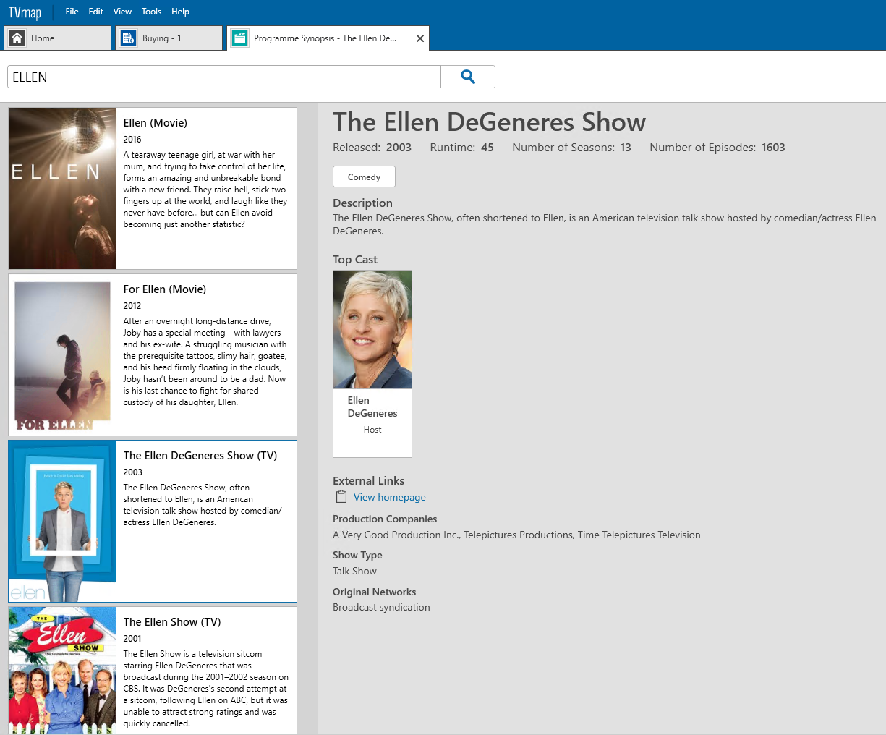Click The Ellen Show (TV) result title
This screenshot has height=735, width=886.
pyautogui.click(x=172, y=622)
